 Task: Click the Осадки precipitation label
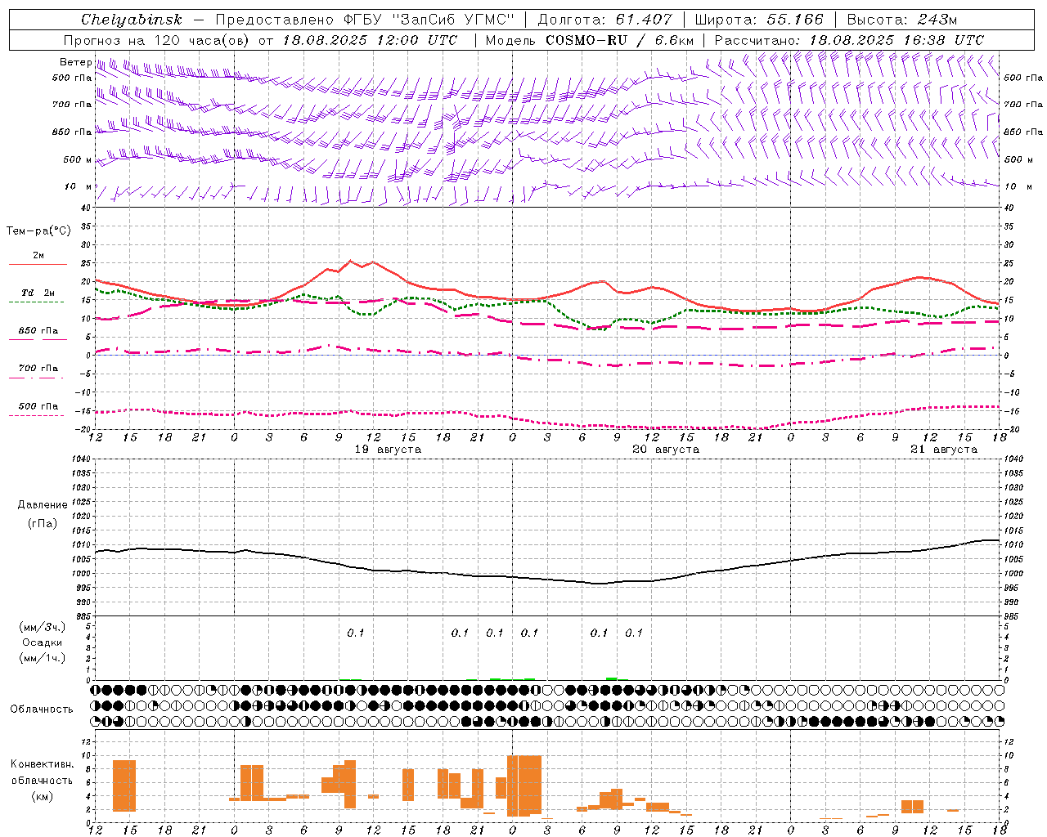[x=43, y=642]
